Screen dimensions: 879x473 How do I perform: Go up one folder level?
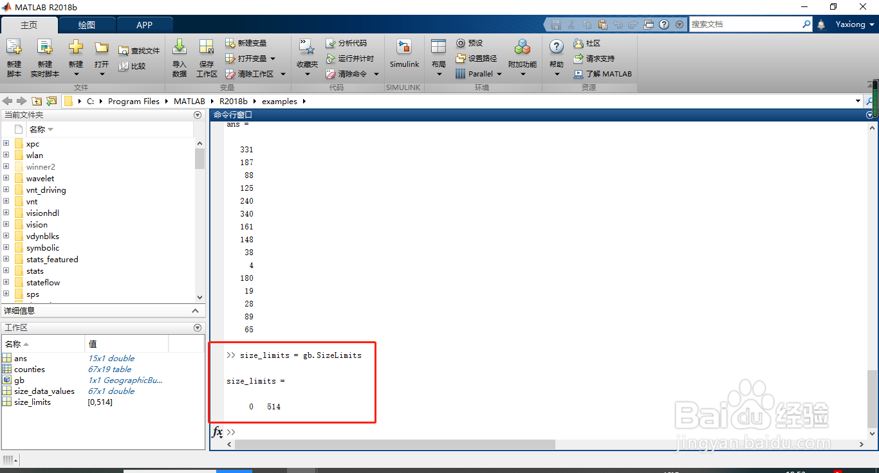(x=37, y=101)
